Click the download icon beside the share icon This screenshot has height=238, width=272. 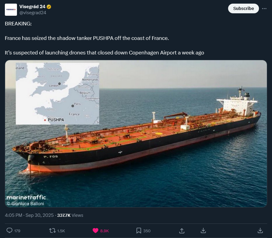(x=204, y=230)
